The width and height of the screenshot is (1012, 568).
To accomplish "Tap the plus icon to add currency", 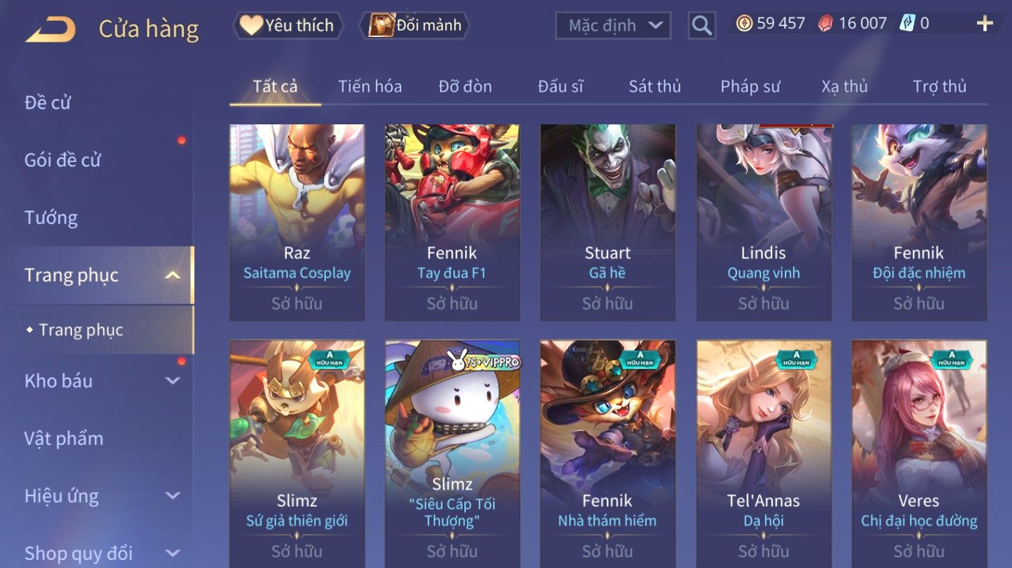I will point(984,24).
